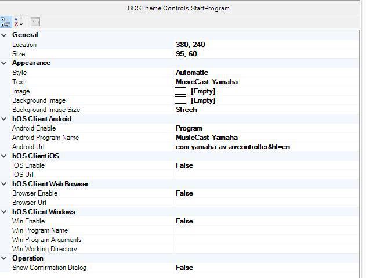Collapse the bOS Client Windows section
The width and height of the screenshot is (366, 278).
[x=5, y=212]
